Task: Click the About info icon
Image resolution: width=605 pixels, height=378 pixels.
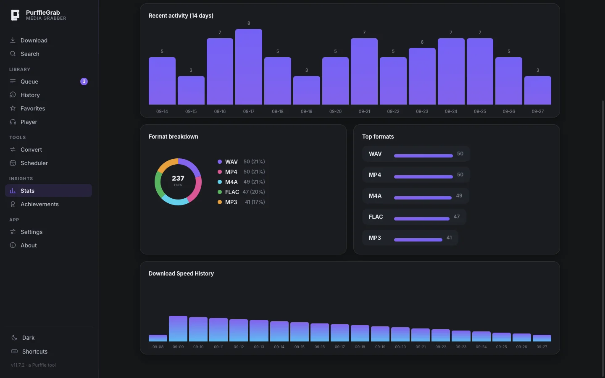Action: point(13,245)
